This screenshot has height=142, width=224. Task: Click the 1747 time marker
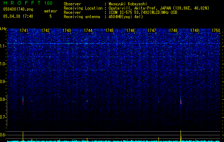click(x=152, y=31)
